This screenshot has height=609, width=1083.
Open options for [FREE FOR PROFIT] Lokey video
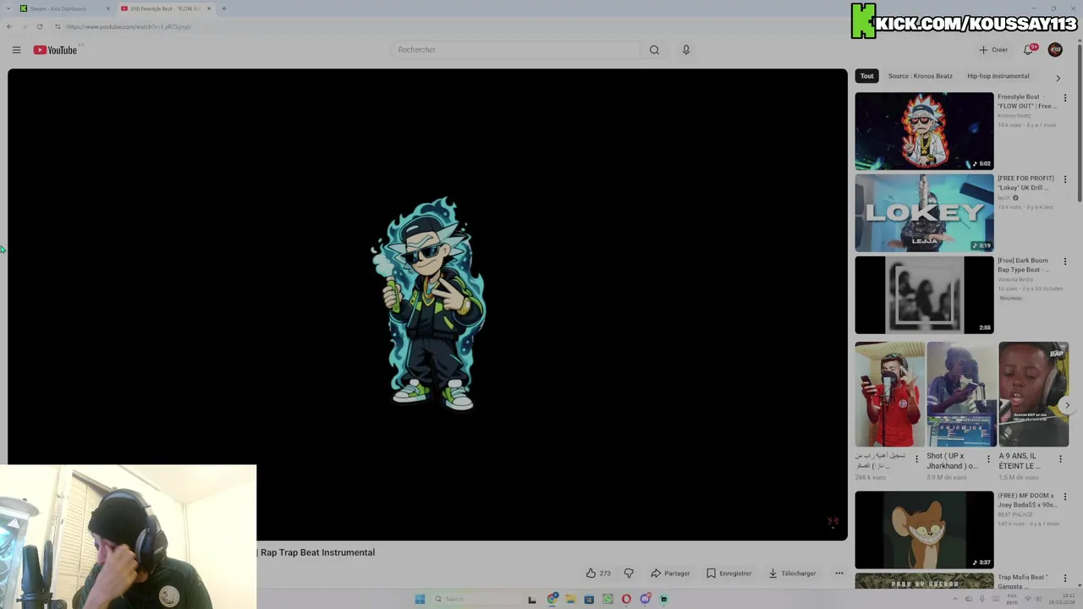[x=1065, y=179]
